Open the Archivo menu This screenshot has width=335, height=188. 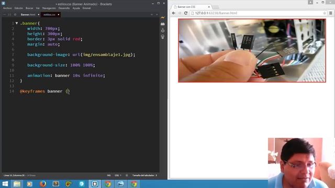[x=7, y=8]
